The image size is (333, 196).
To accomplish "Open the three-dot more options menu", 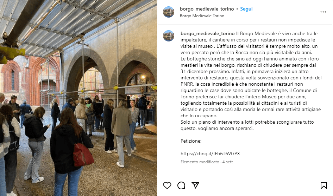I will [323, 12].
